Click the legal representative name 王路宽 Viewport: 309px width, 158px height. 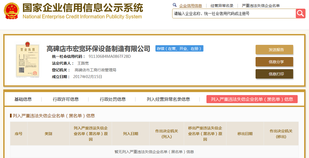pyautogui.click(x=83, y=63)
